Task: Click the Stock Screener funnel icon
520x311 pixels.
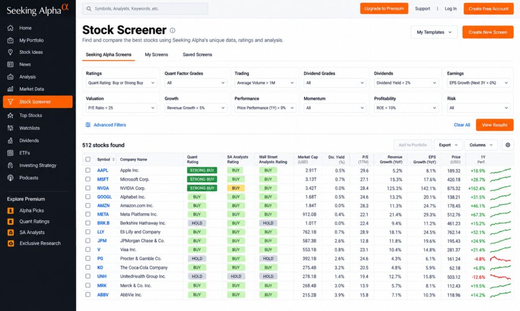Action: [x=10, y=102]
